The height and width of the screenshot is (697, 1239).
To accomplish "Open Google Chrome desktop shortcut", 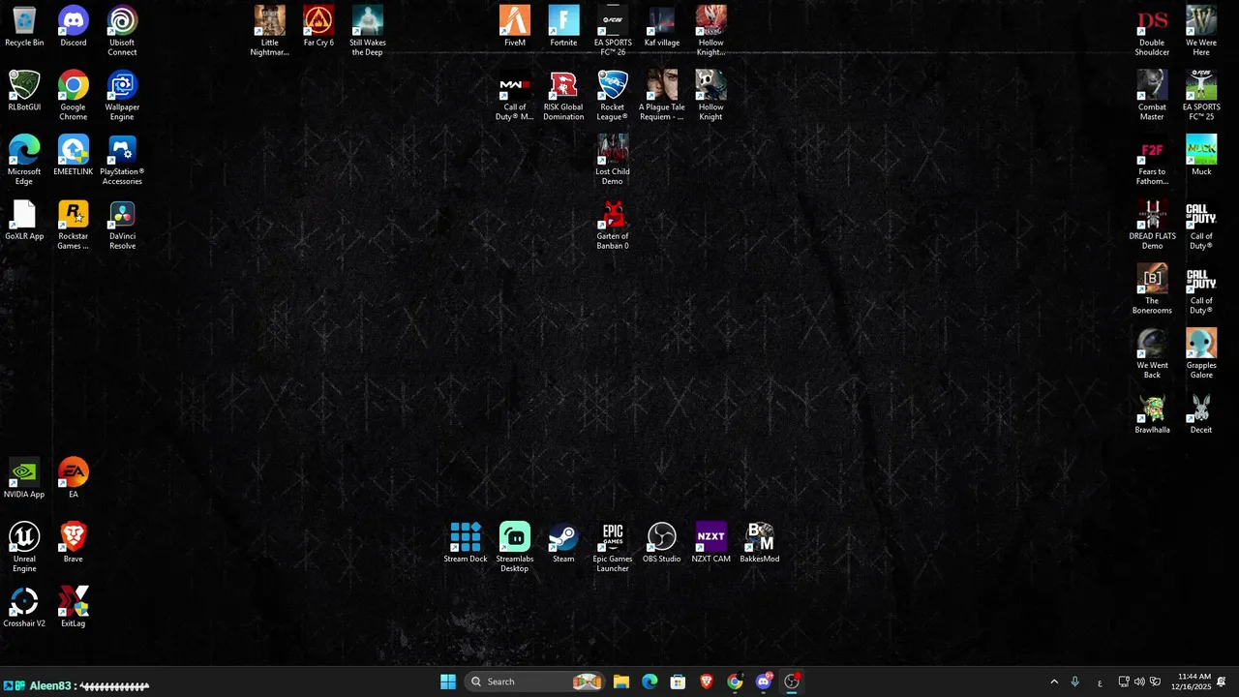I will tap(74, 96).
